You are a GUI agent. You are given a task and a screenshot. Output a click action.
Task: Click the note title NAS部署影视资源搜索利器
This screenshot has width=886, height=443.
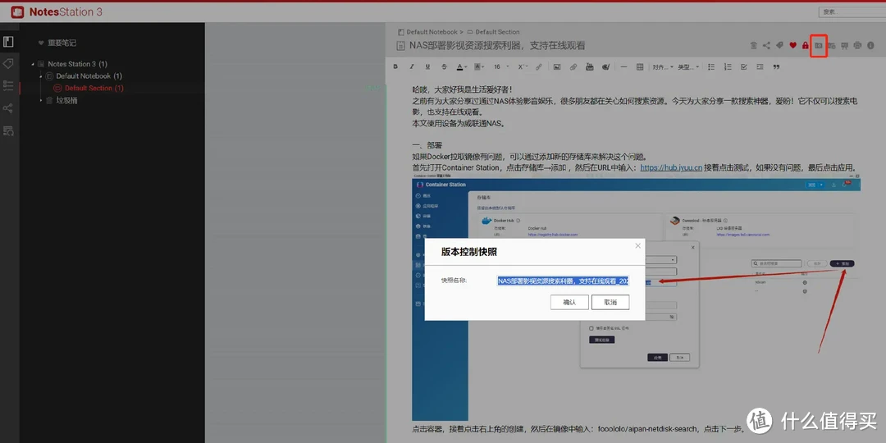coord(497,46)
